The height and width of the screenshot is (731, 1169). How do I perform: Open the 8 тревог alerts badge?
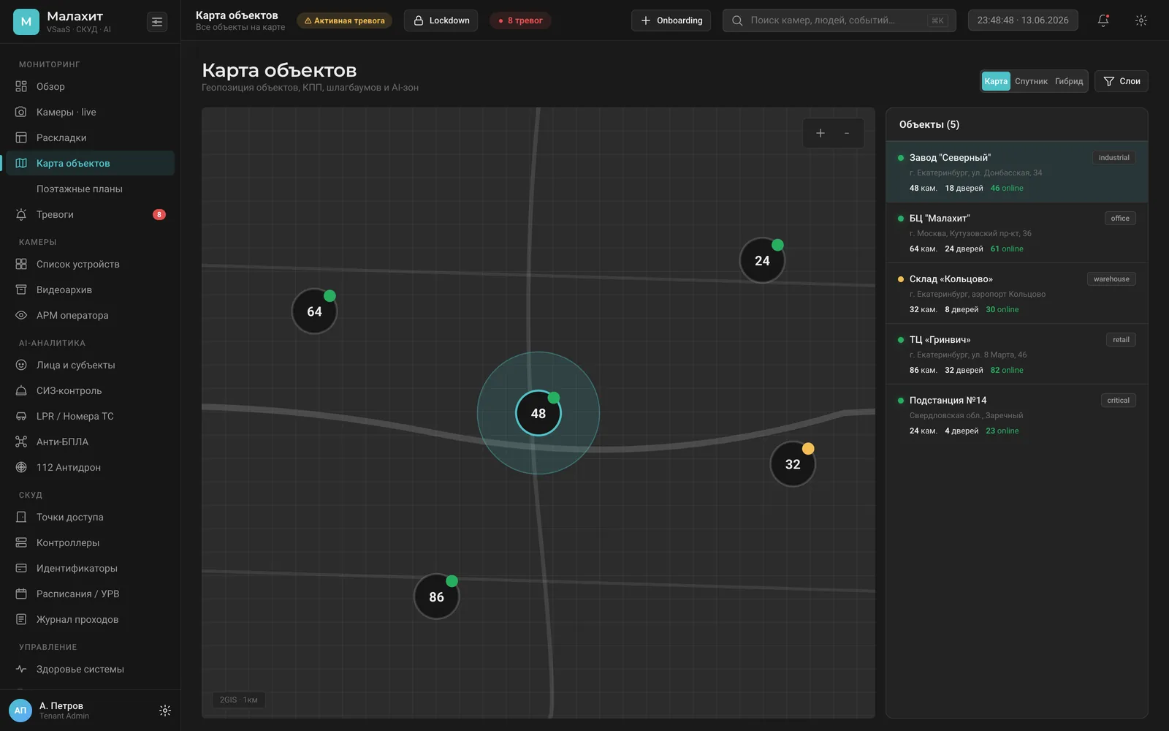[520, 20]
